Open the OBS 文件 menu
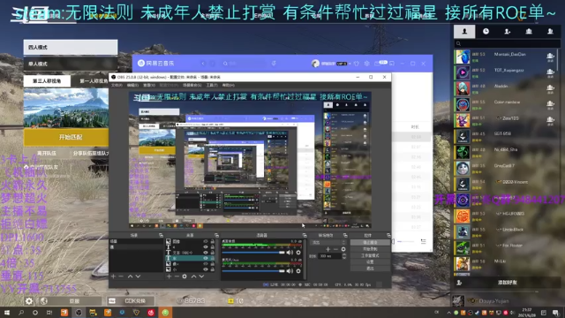The height and width of the screenshot is (318, 565). click(x=117, y=85)
